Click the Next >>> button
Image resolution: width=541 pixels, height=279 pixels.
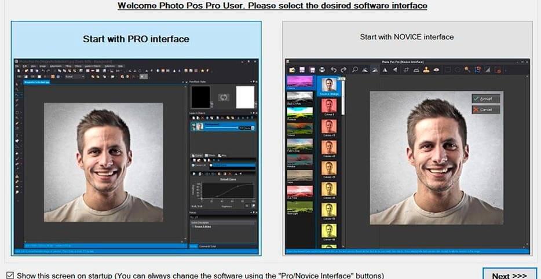[509, 274]
